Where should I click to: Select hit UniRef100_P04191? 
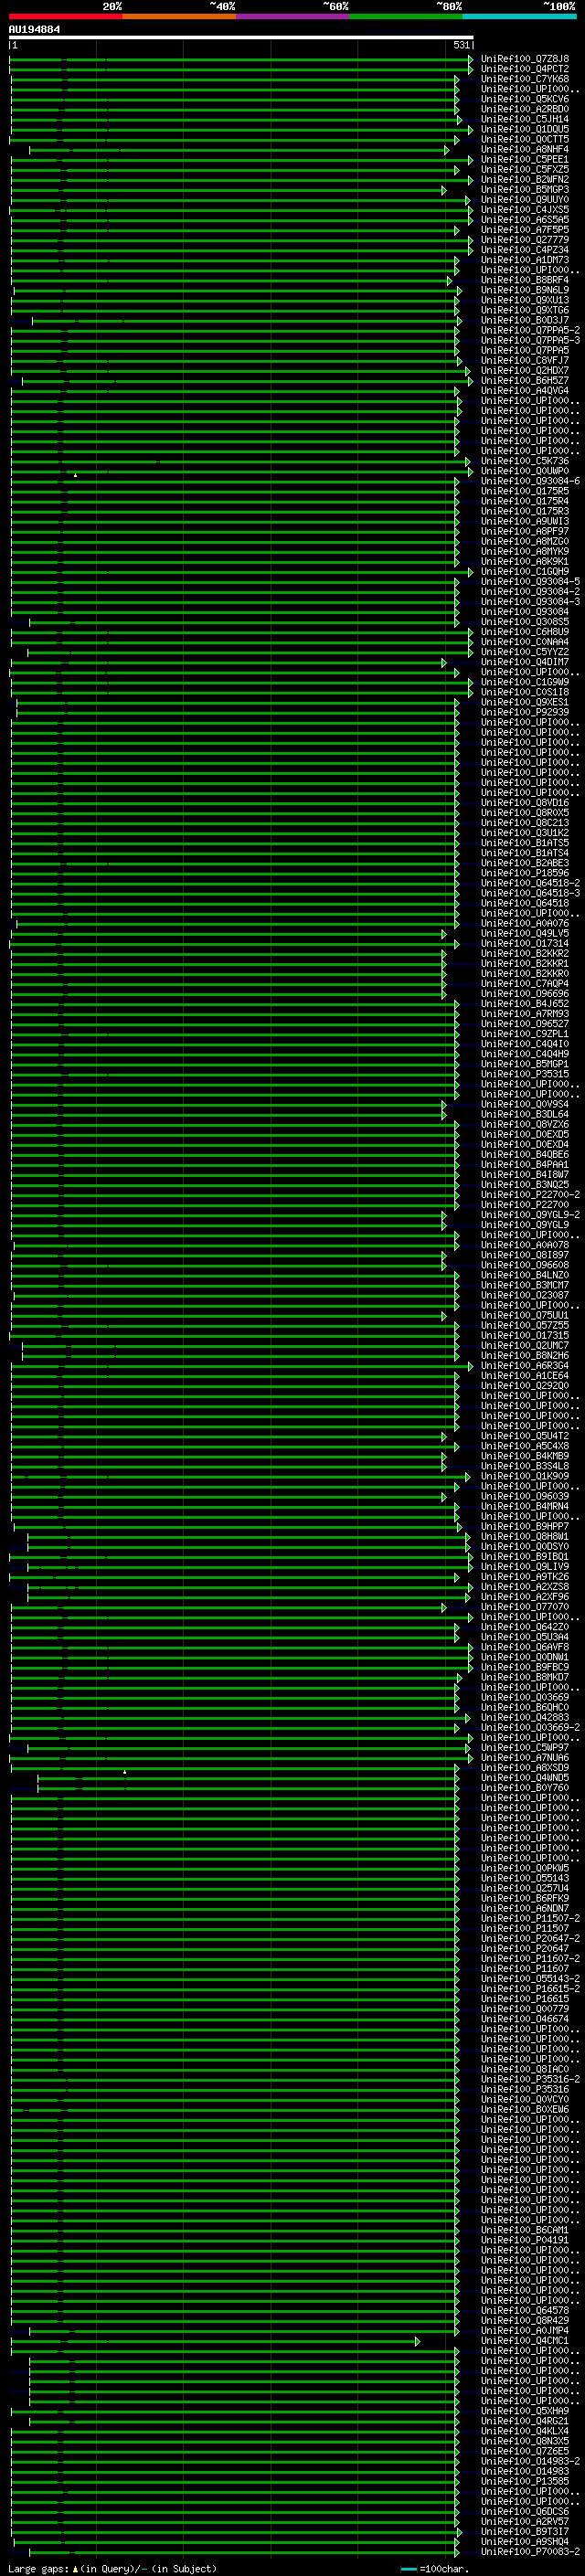(525, 2241)
